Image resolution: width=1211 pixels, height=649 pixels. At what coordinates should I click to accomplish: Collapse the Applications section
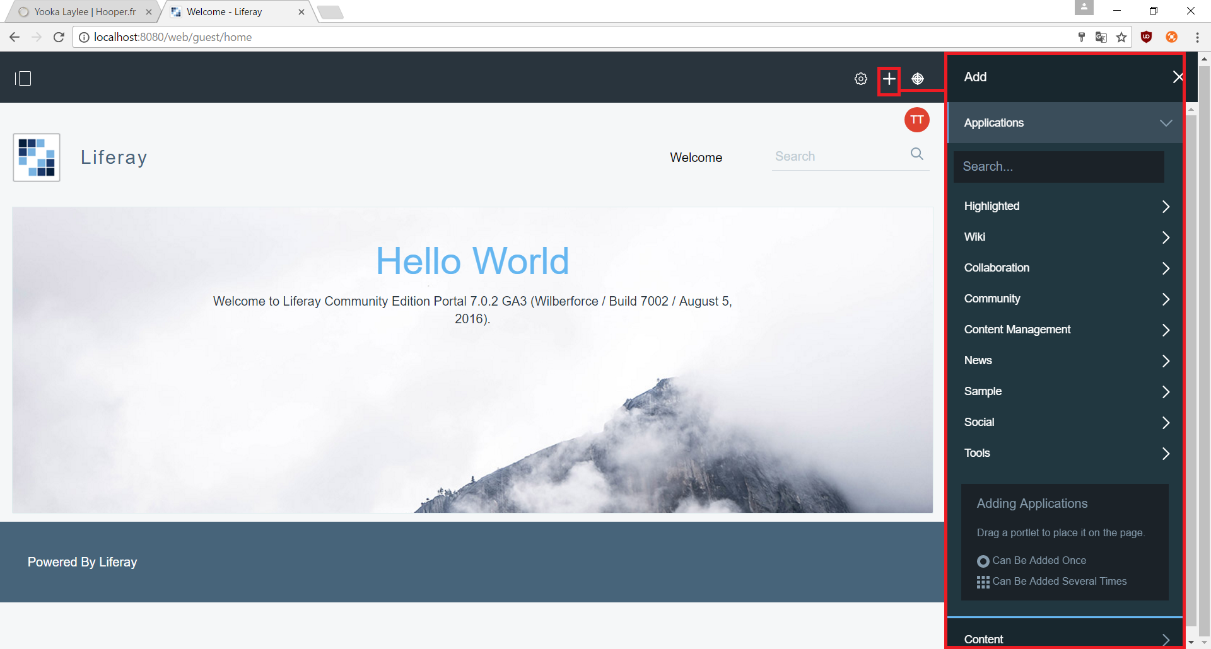pyautogui.click(x=1165, y=123)
